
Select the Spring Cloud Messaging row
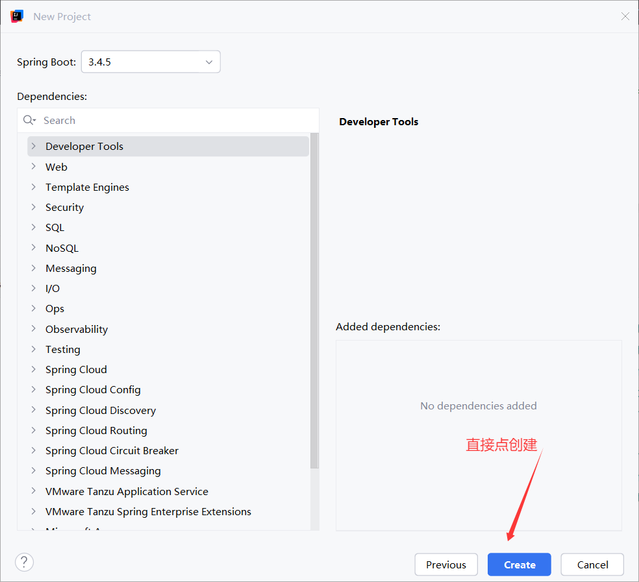point(168,470)
